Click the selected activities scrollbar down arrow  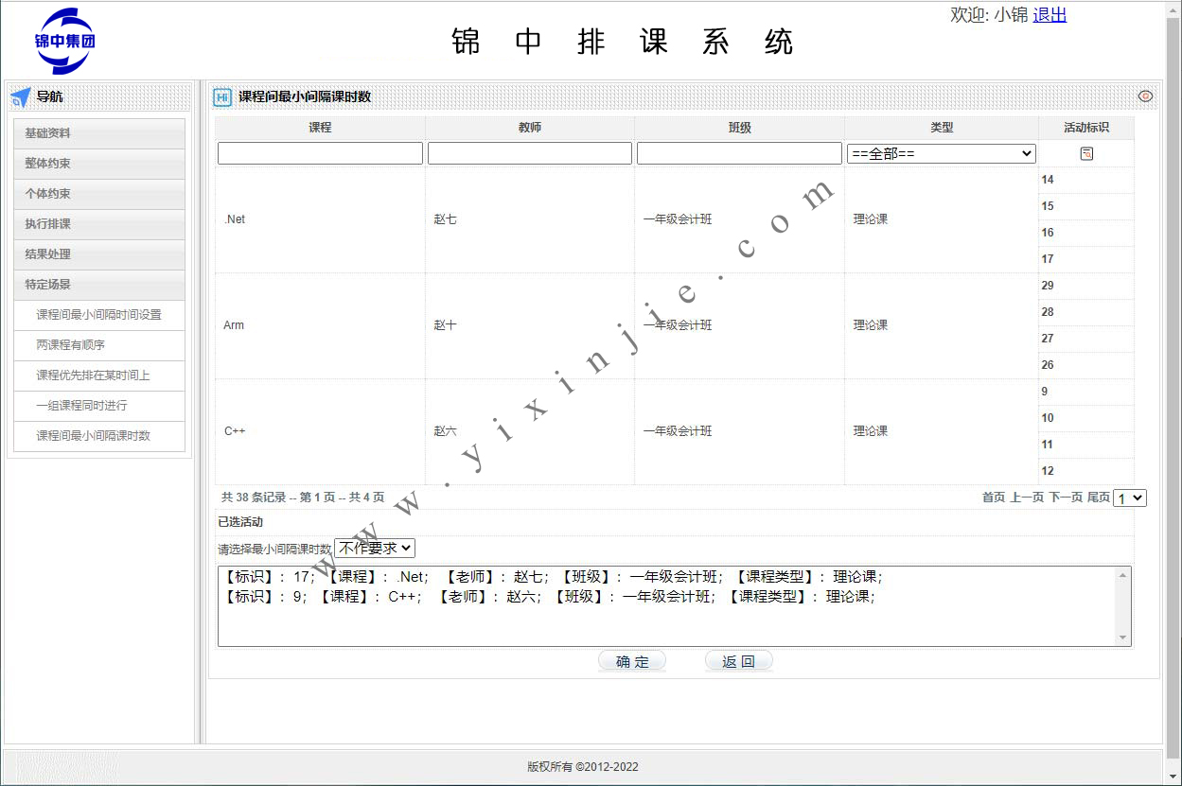tap(1123, 638)
